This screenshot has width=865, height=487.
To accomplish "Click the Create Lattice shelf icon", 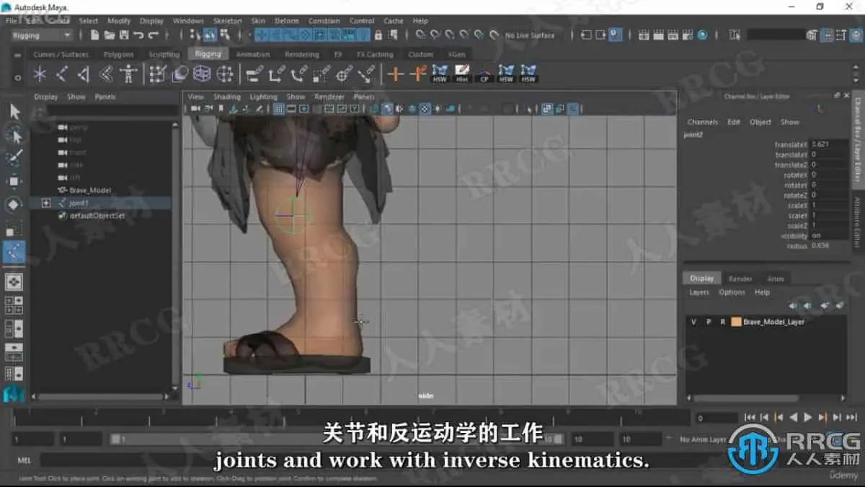I will tap(203, 74).
